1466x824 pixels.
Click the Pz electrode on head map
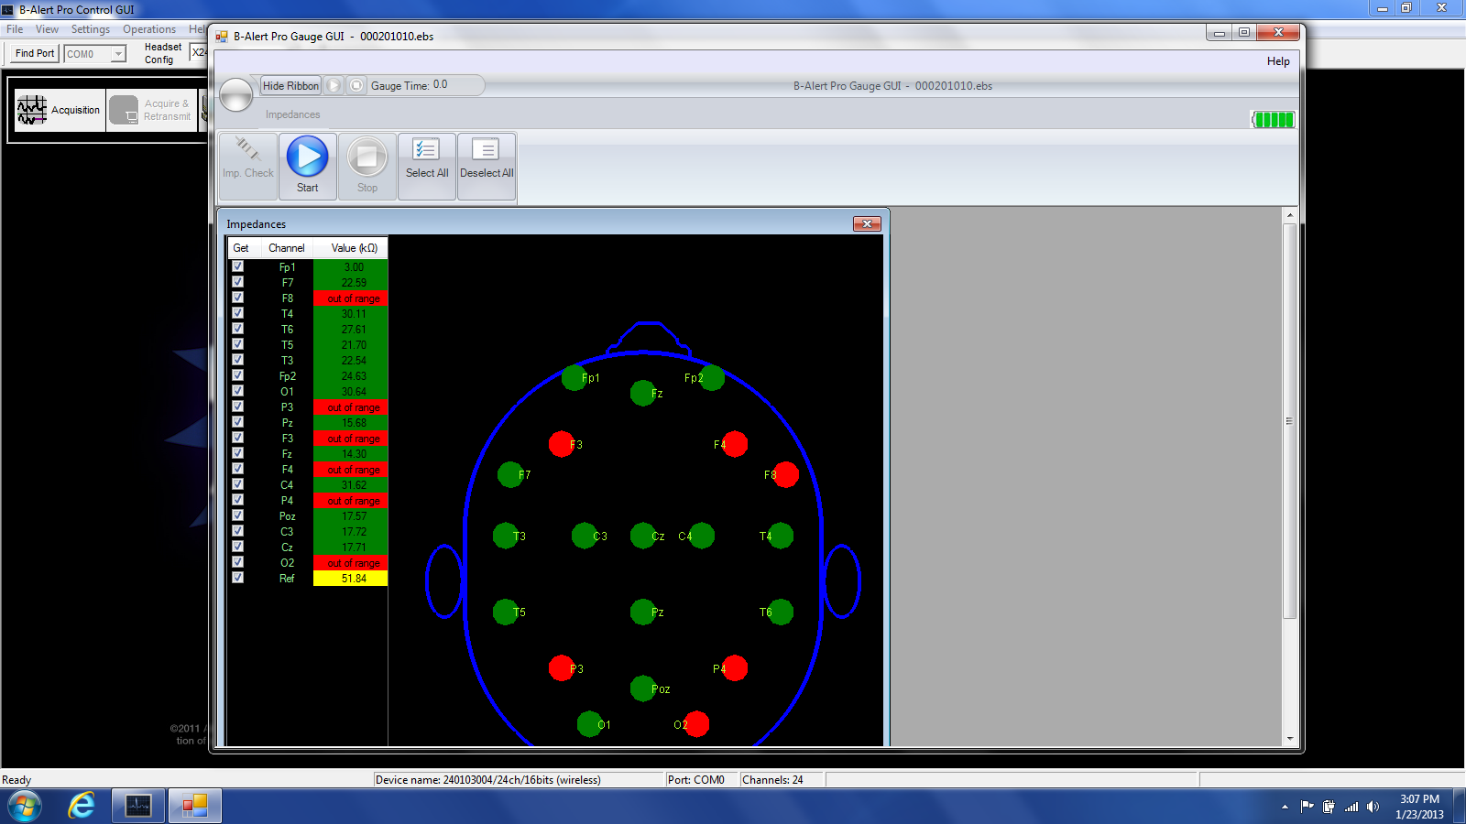pos(643,612)
